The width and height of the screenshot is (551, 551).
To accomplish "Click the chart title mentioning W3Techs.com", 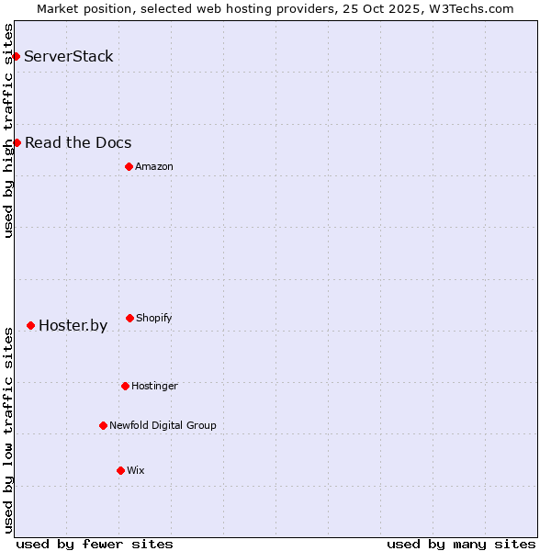I will [x=275, y=8].
